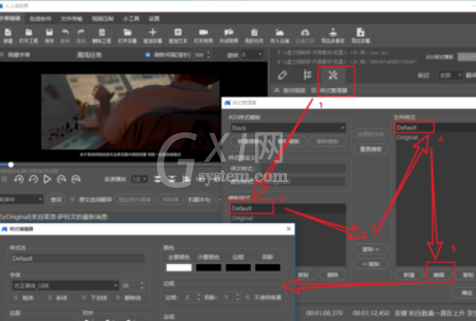Viewport: 476px width, 321px height.
Task: Click the save to cloud icon
Action: click(x=280, y=33)
